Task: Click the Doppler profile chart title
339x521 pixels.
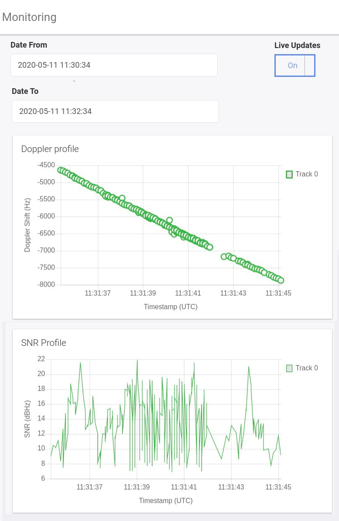Action: pos(50,149)
